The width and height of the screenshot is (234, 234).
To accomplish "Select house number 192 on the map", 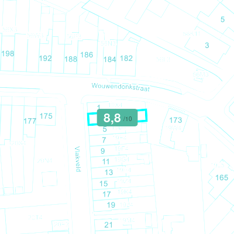I will pyautogui.click(x=45, y=58).
